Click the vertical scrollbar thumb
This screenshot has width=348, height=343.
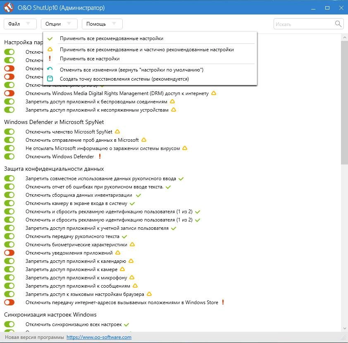[344, 103]
